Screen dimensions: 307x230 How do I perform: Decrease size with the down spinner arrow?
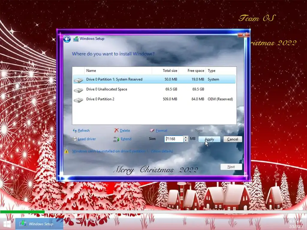(x=186, y=140)
